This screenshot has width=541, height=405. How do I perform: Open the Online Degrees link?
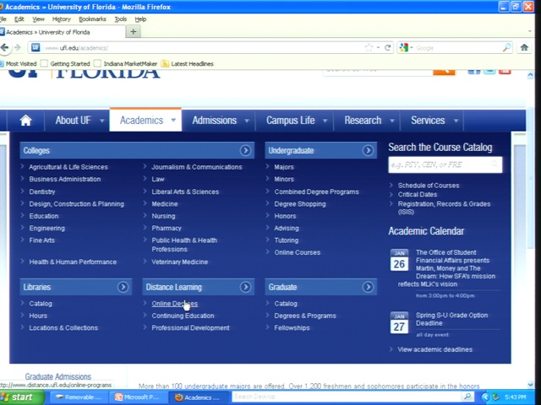[x=175, y=304]
